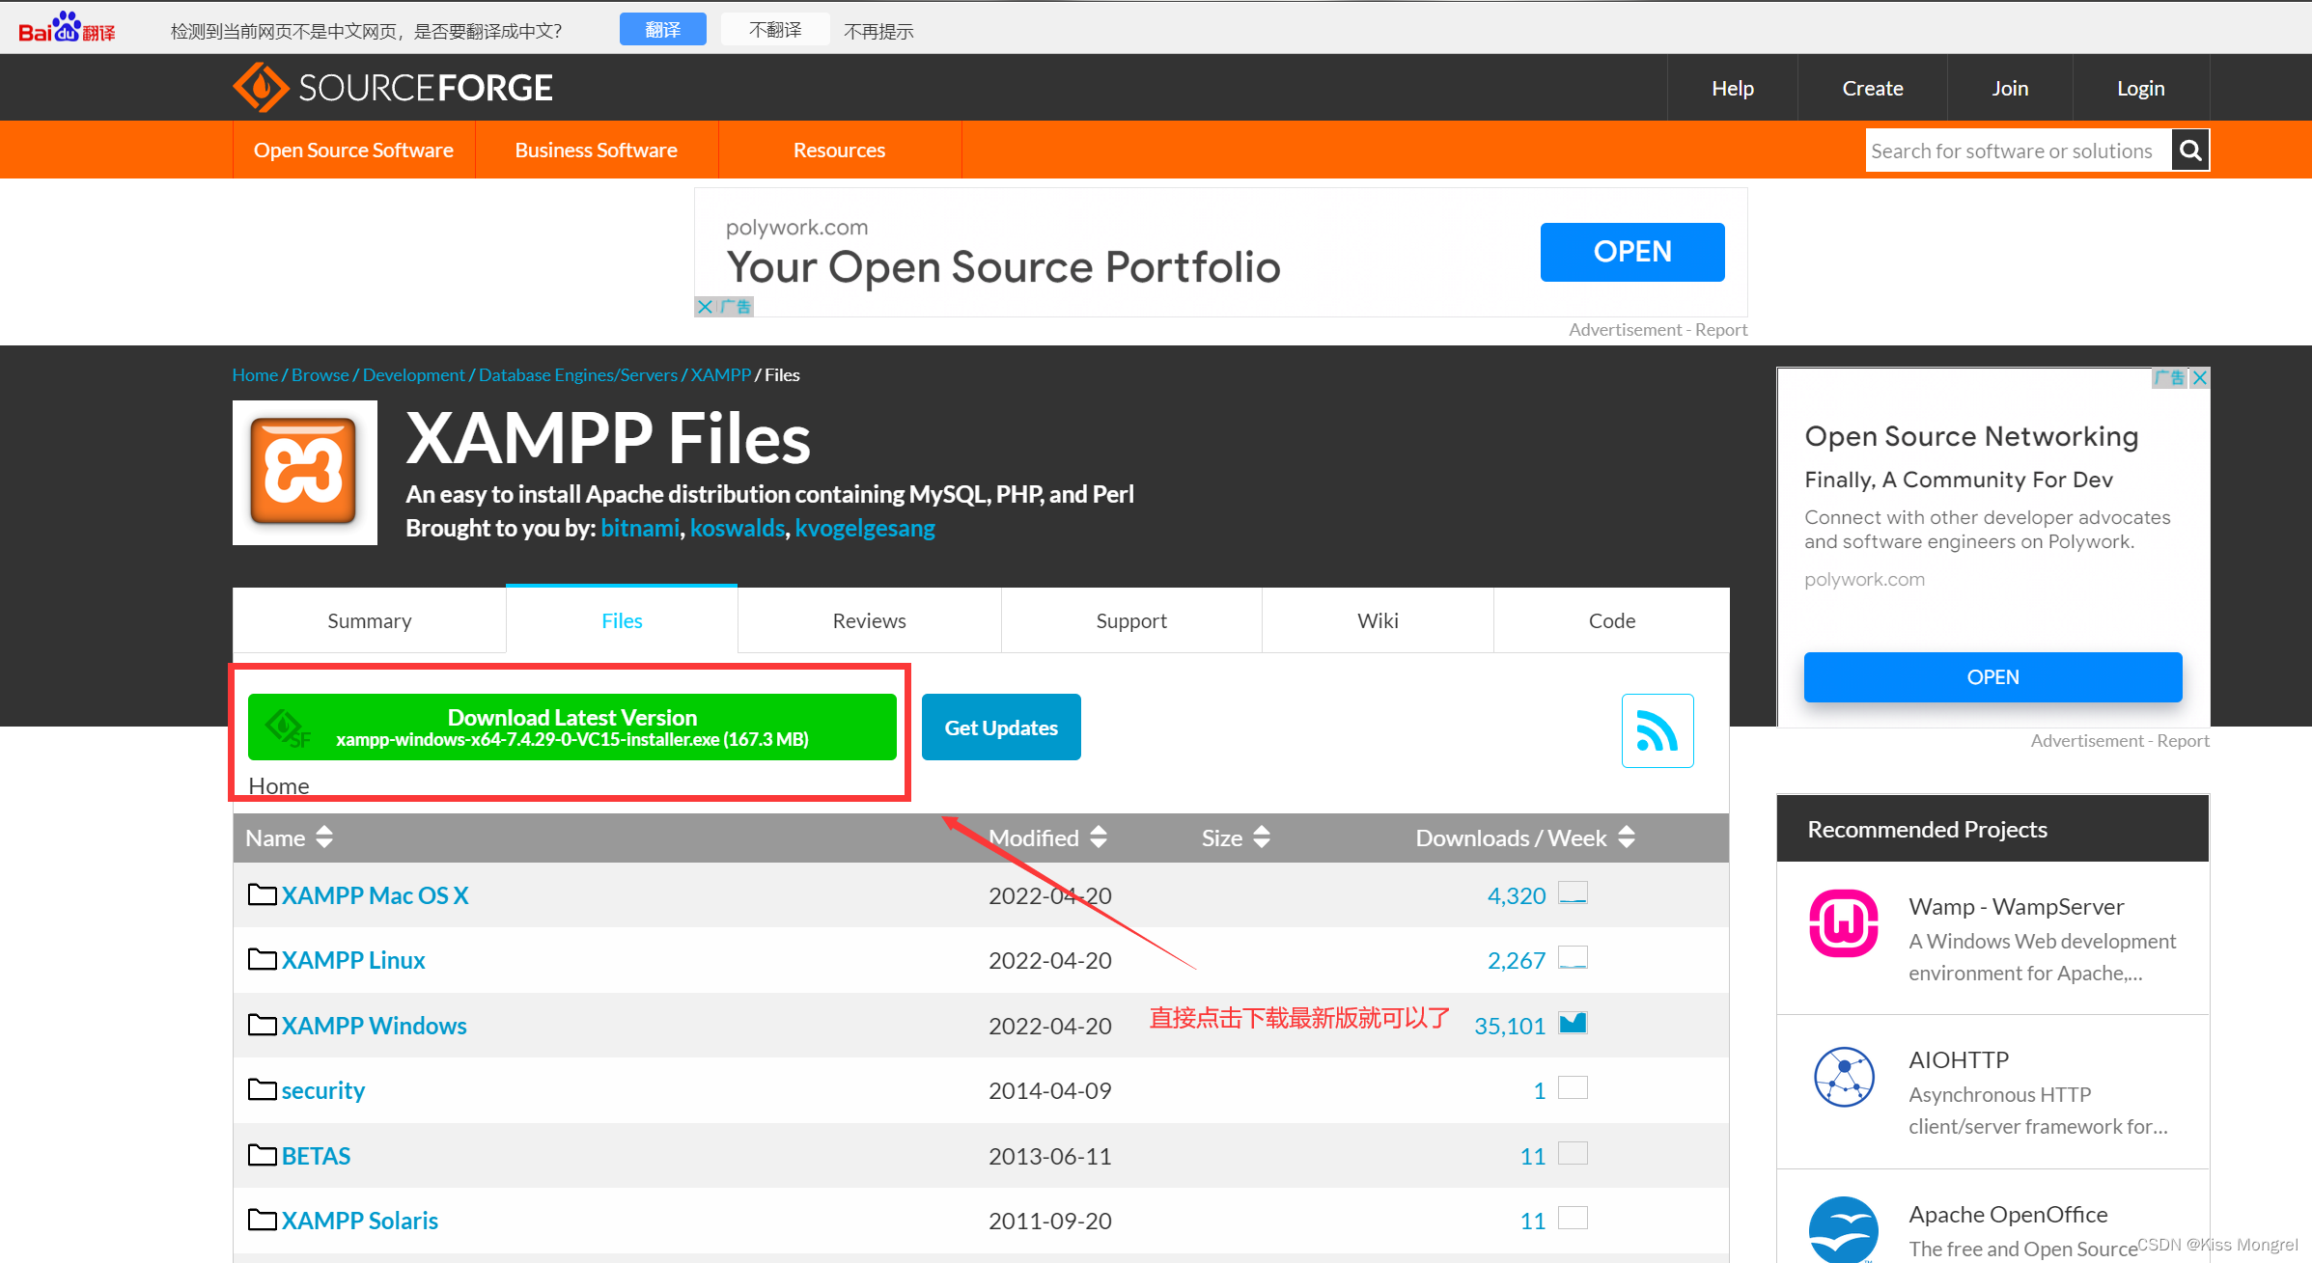Click 35,101 downloads count
The width and height of the screenshot is (2312, 1263).
[1510, 1026]
